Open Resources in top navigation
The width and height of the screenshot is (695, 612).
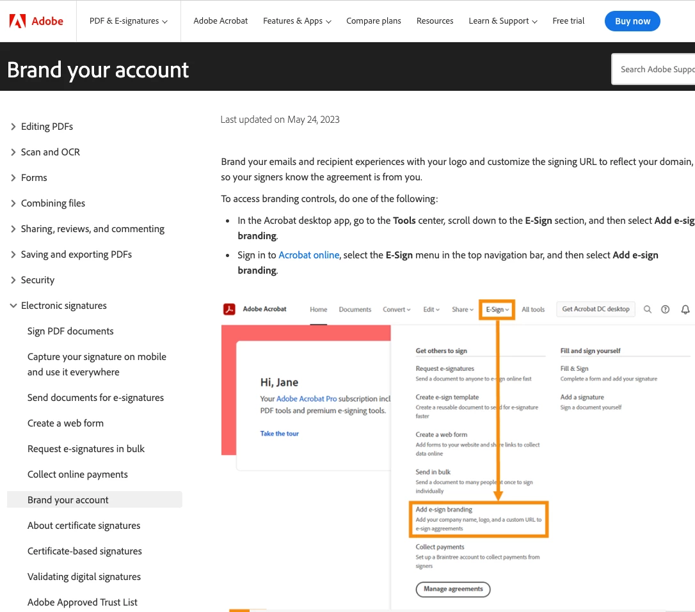click(435, 21)
